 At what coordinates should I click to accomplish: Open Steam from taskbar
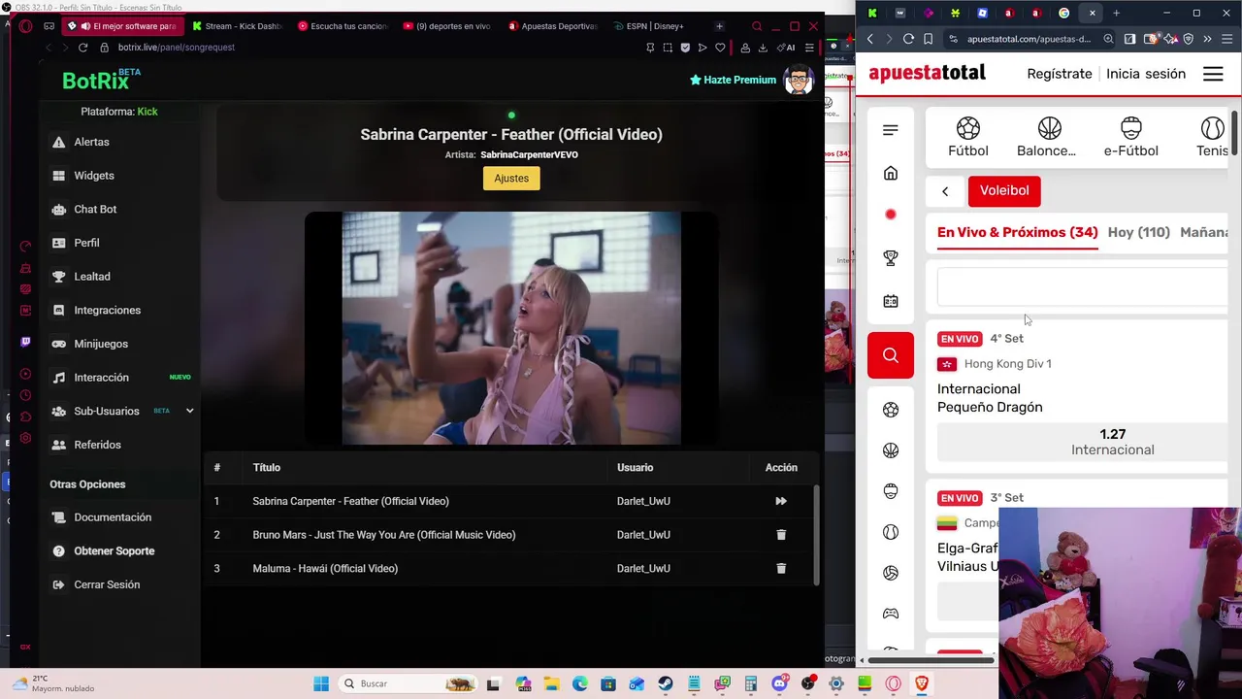[x=665, y=683]
